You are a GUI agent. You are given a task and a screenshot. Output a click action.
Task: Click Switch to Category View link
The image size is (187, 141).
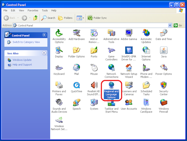26,42
